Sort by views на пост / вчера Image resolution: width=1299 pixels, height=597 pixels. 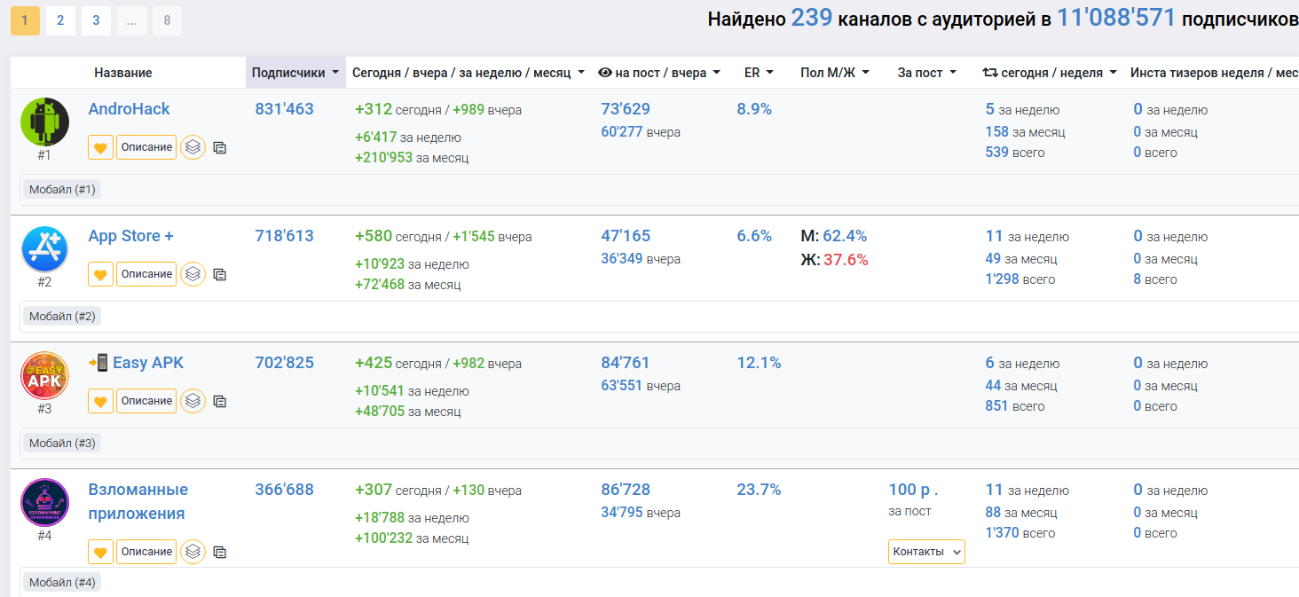(x=659, y=73)
